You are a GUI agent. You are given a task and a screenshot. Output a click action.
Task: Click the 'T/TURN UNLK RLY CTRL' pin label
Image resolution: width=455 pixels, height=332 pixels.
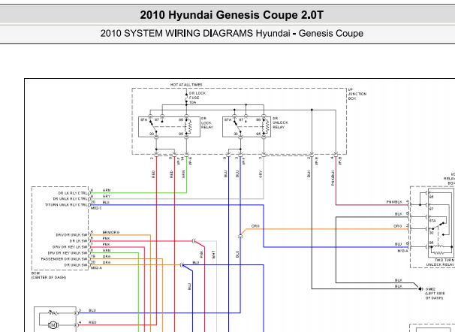click(x=66, y=205)
